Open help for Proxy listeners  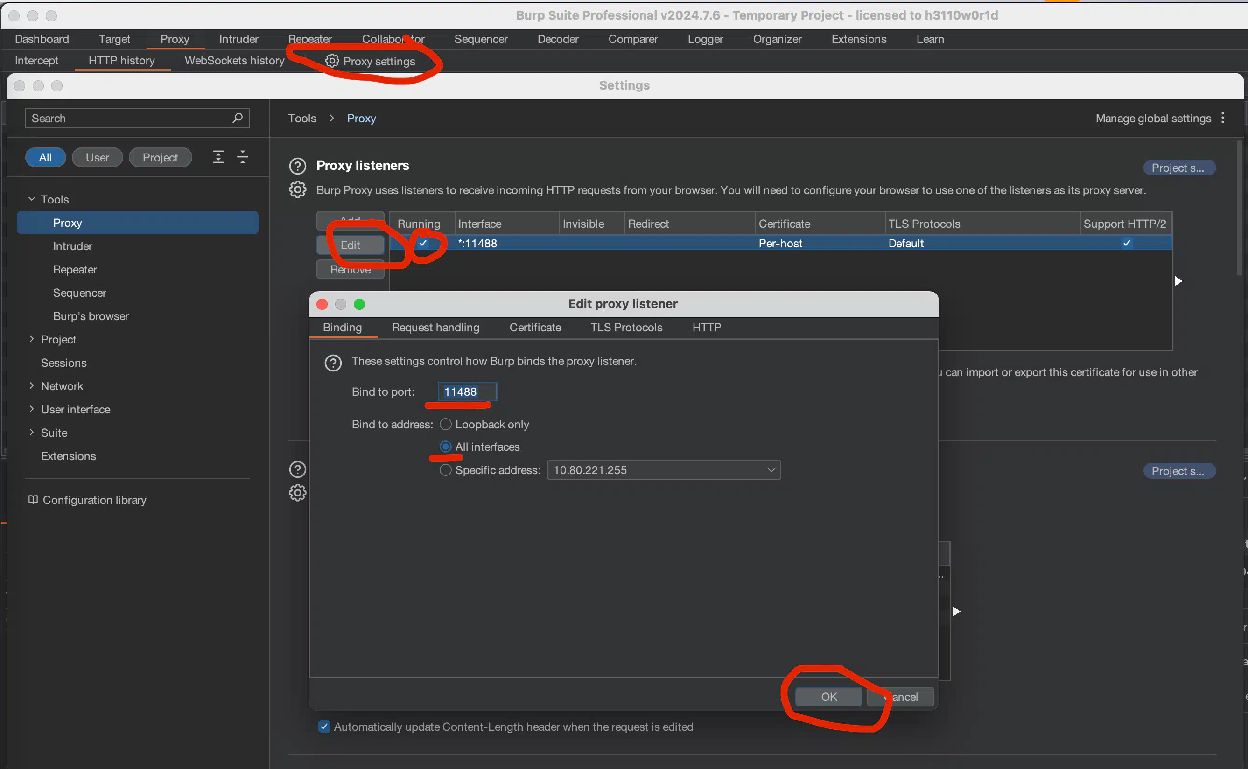(x=297, y=166)
